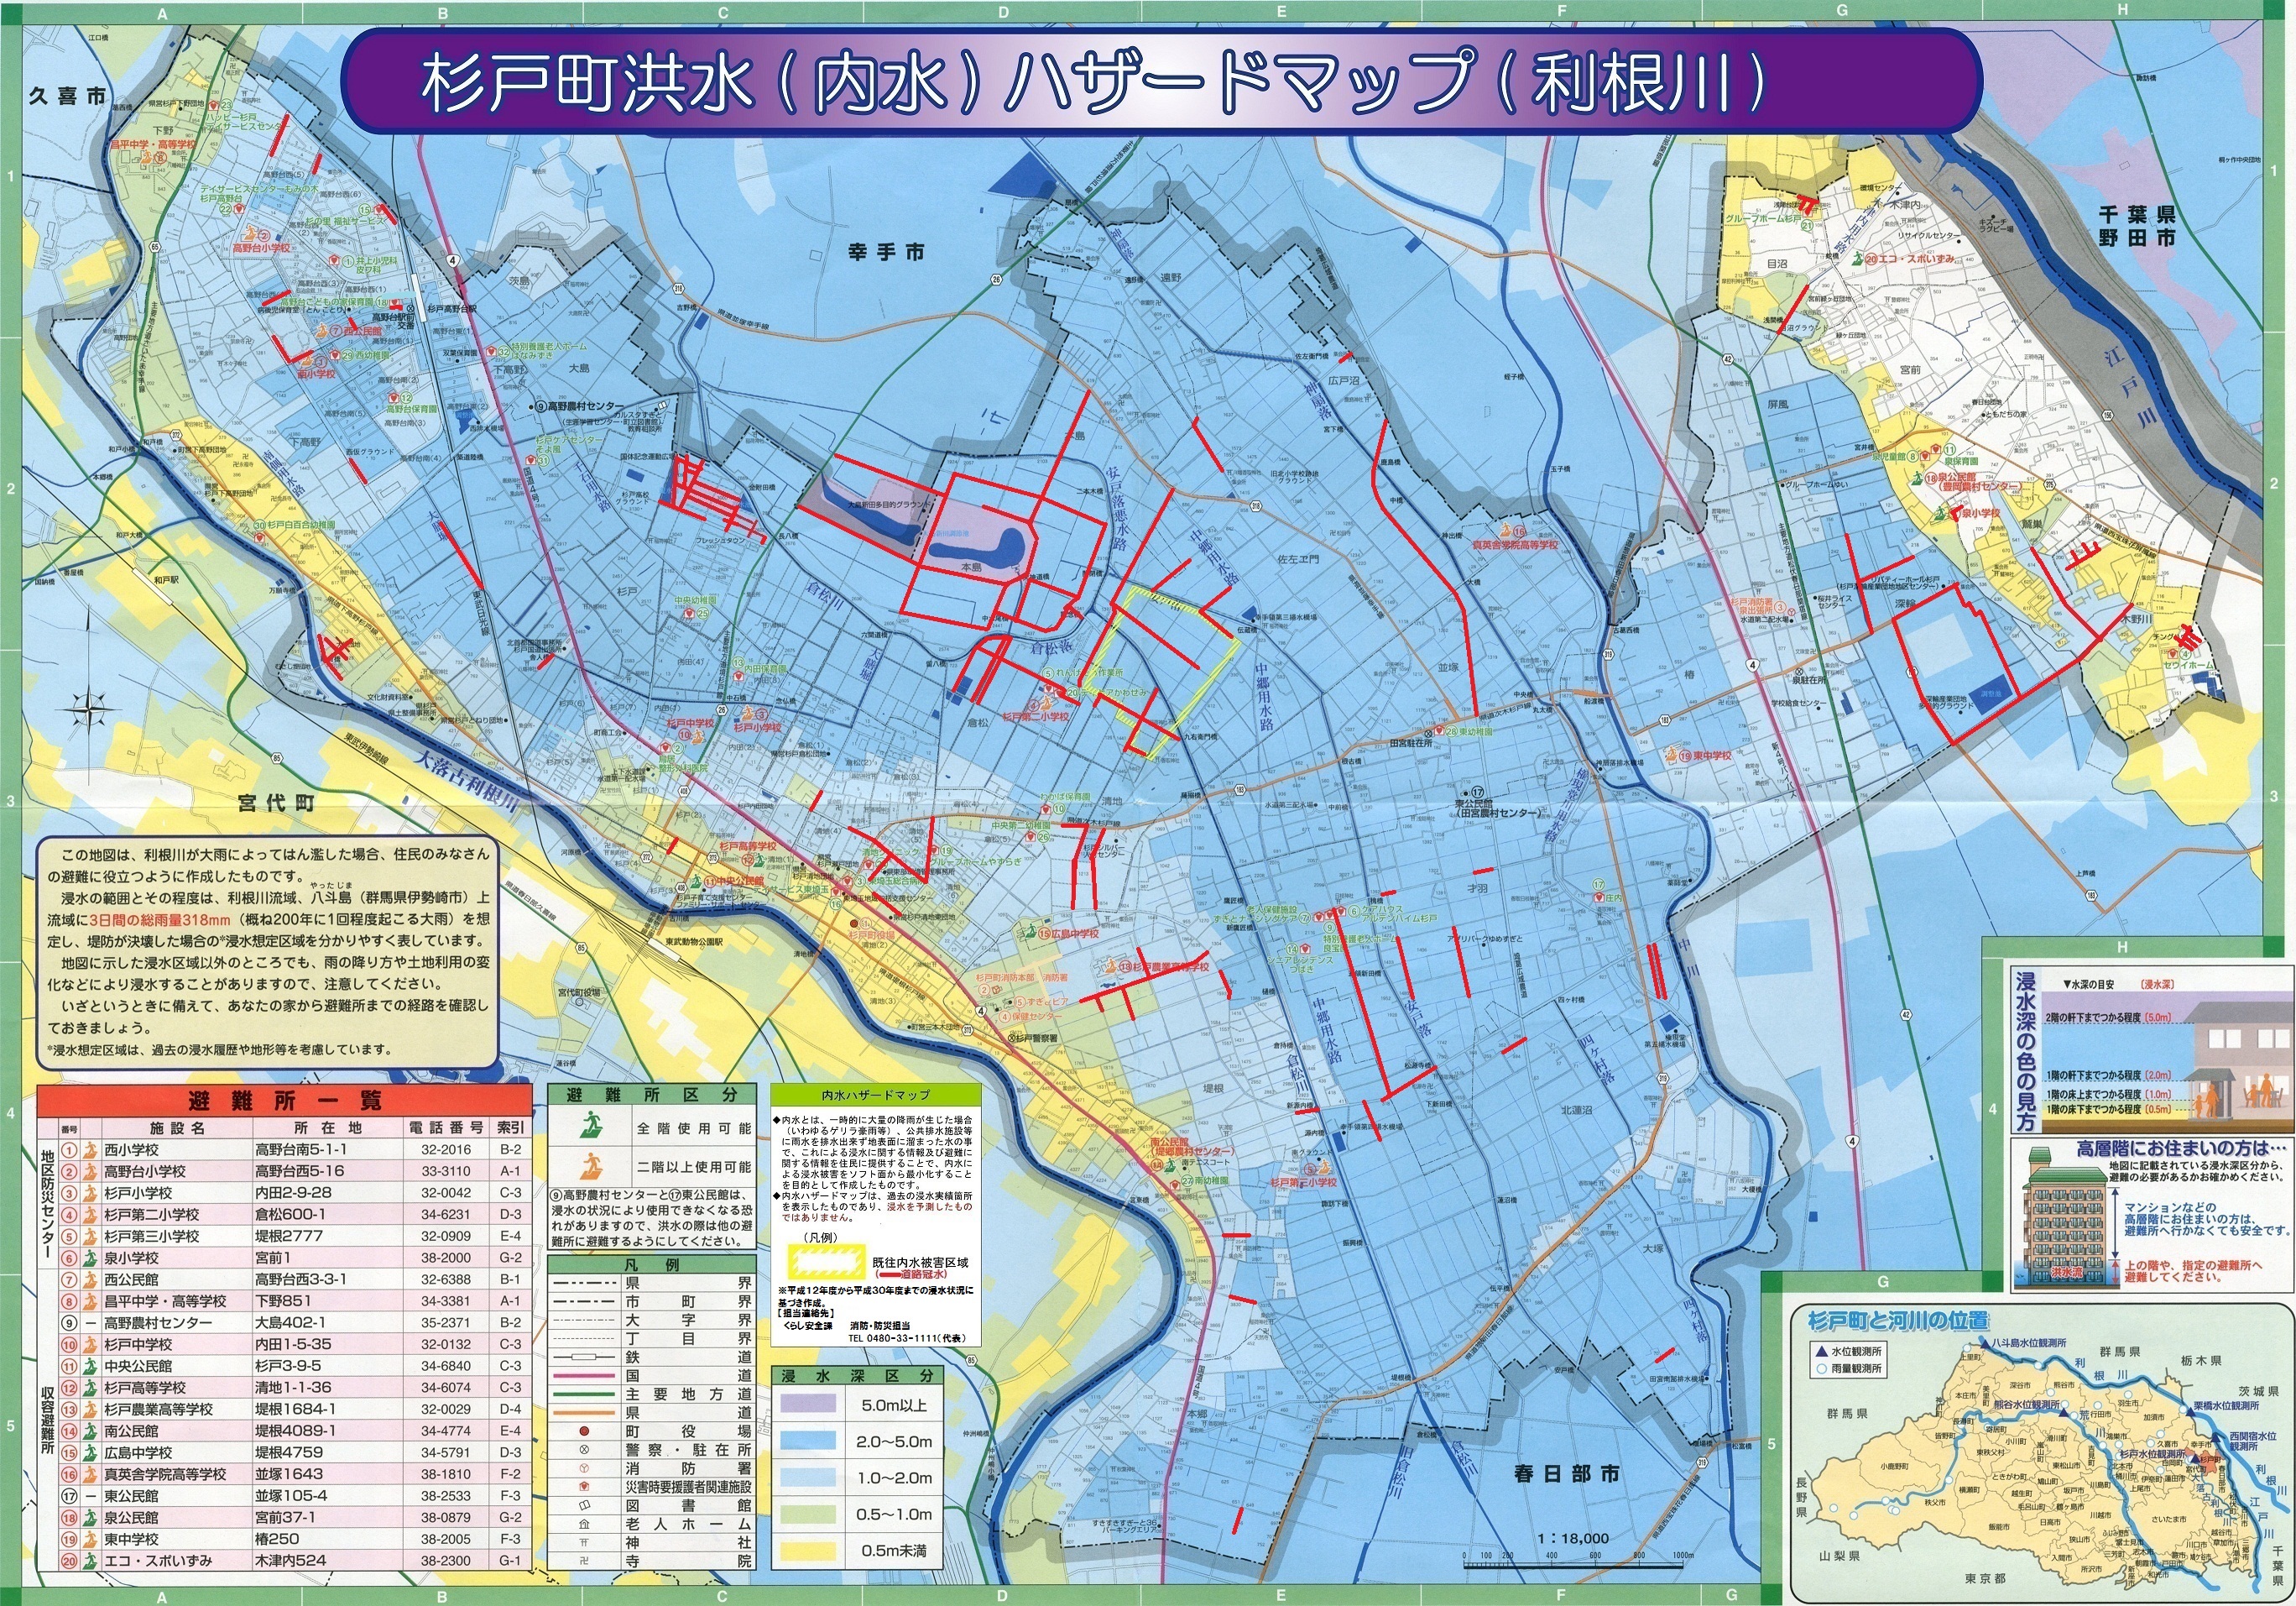
Task: Click the 警察・駐在所 symbol in the legend
Action: [584, 1449]
